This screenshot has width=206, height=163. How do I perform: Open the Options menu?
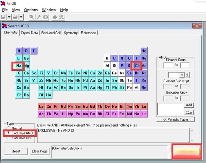tap(31, 10)
